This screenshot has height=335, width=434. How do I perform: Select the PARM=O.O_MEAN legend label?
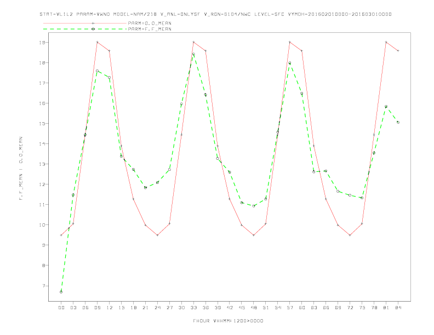(150, 23)
